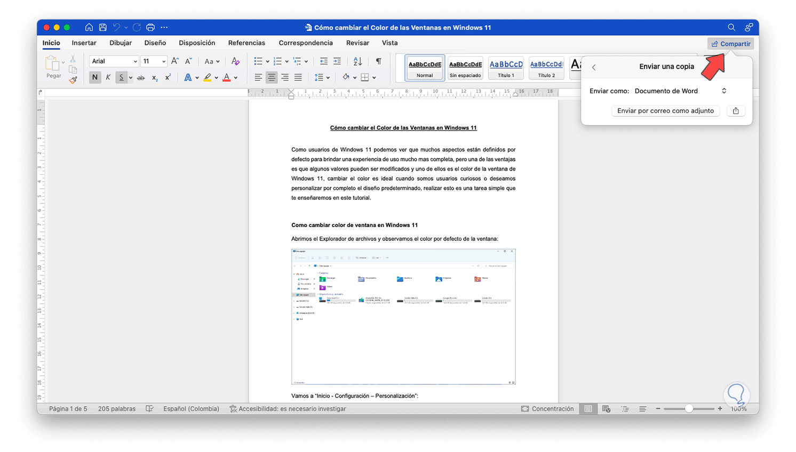Switch to Print Layout view

(x=588, y=409)
